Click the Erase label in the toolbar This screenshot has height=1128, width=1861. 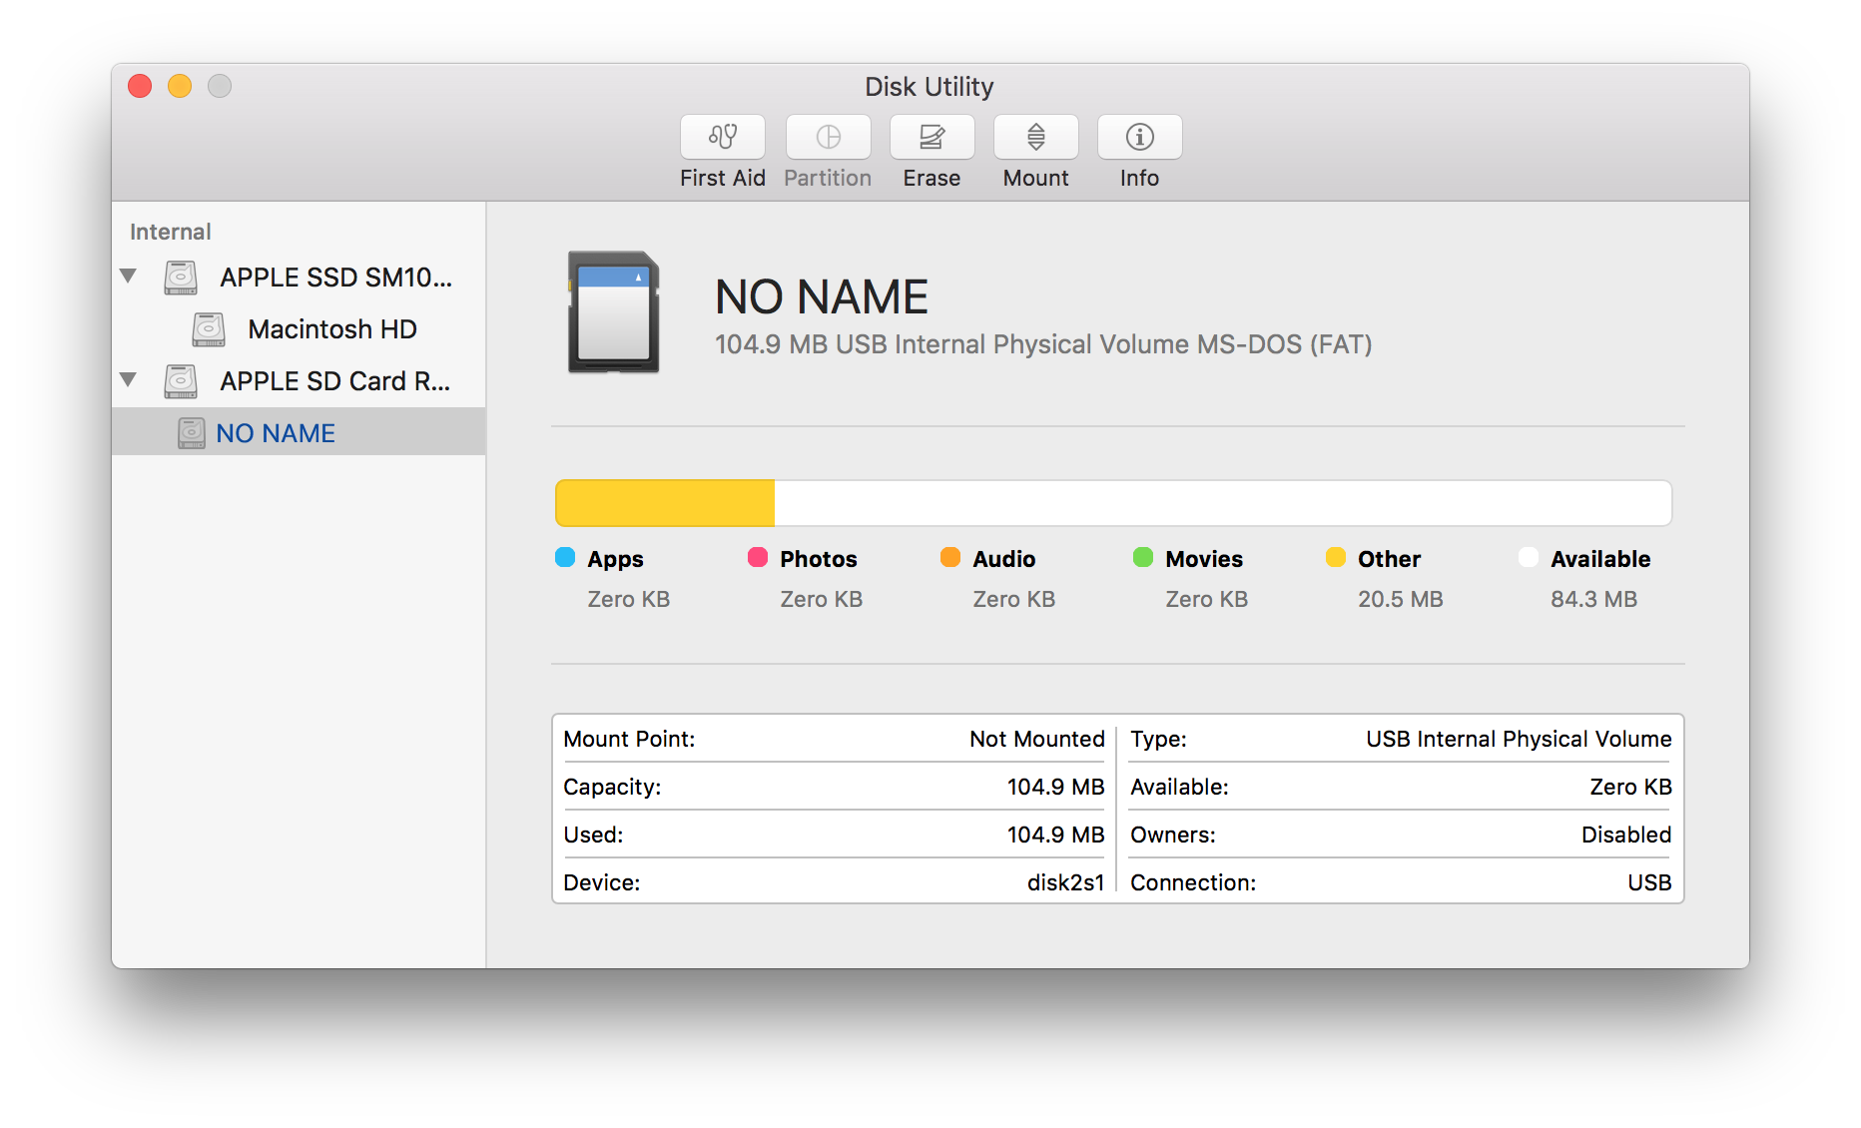click(x=931, y=178)
